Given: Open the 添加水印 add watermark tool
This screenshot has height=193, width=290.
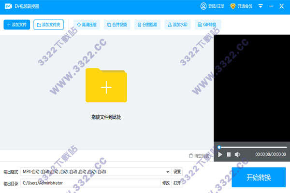Looking at the screenshot, I should pyautogui.click(x=177, y=25).
